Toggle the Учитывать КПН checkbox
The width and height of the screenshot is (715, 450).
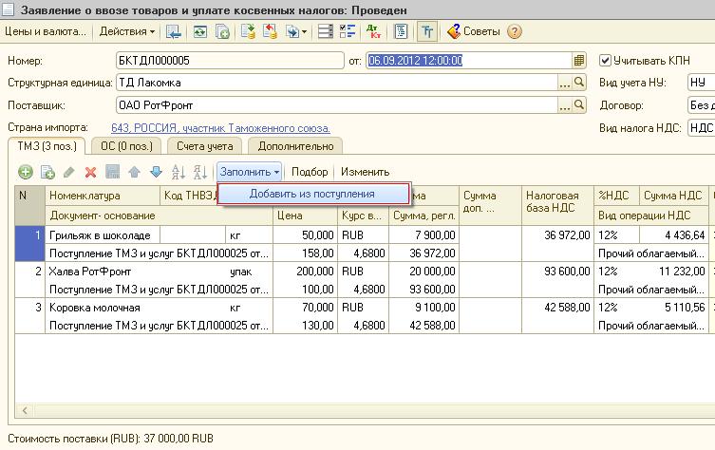(605, 60)
